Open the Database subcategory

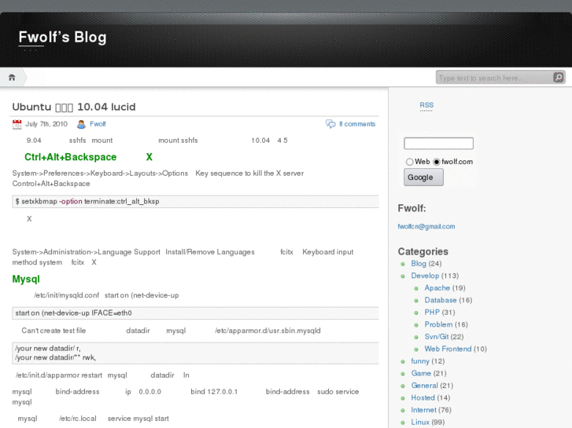[441, 300]
